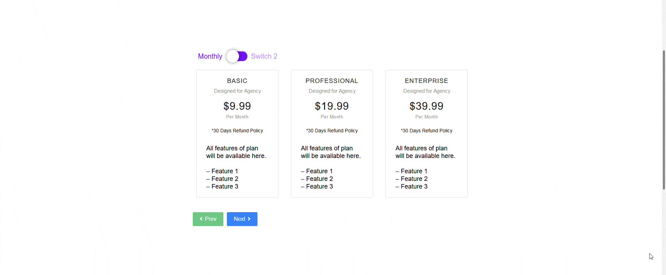Viewport: 666px width, 275px height.
Task: Click the vertical page scrollbar thumb
Action: click(x=664, y=120)
